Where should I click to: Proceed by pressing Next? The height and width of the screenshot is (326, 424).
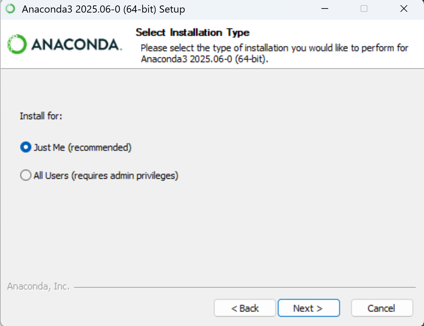tap(308, 308)
